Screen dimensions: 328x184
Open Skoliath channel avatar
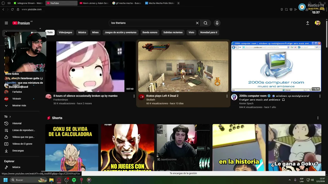(x=141, y=97)
